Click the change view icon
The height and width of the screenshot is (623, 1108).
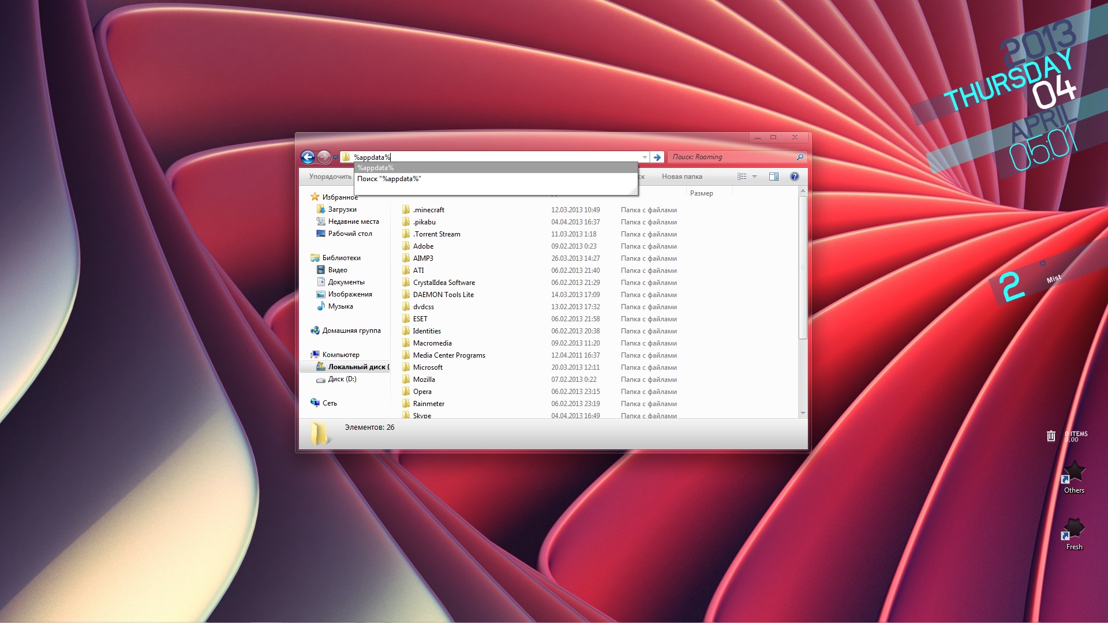742,177
